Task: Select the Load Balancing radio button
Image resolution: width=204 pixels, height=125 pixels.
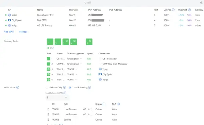Action: point(70,87)
